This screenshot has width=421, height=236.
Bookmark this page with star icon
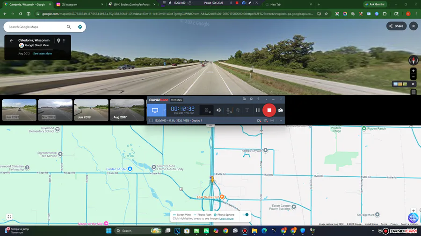tap(326, 14)
